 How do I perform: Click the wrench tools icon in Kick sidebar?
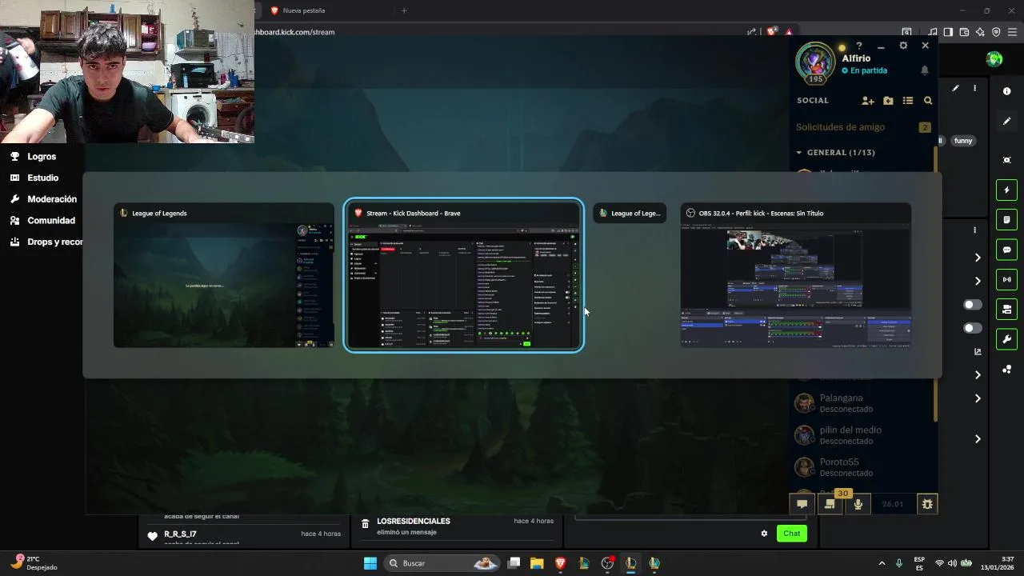click(x=1007, y=338)
